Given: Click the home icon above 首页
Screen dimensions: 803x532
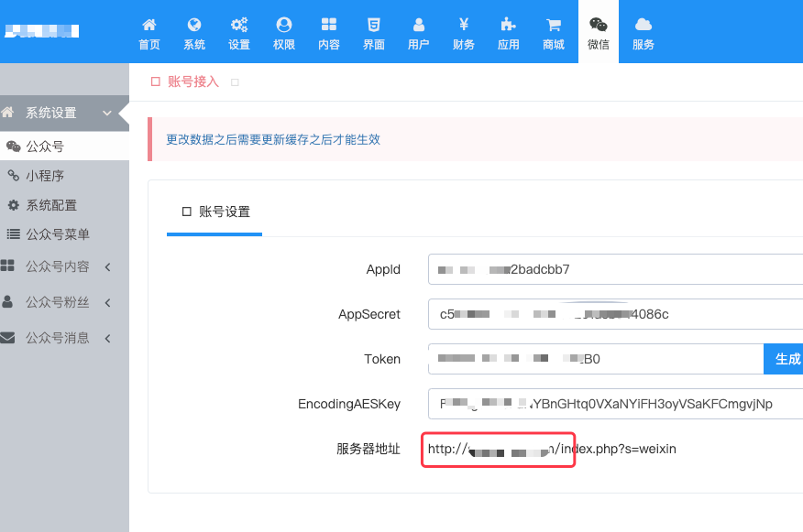Looking at the screenshot, I should (x=149, y=24).
